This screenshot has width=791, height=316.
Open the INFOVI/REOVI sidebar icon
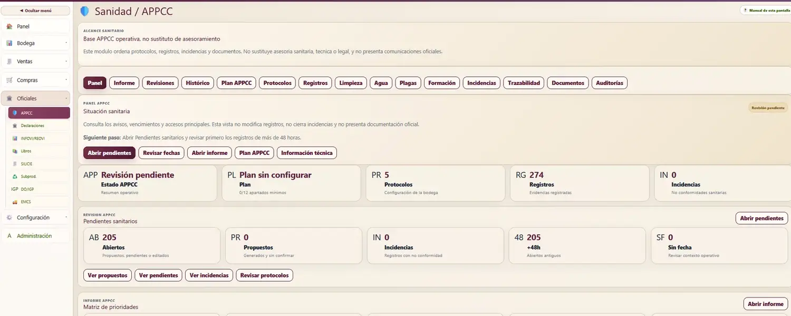tap(15, 139)
